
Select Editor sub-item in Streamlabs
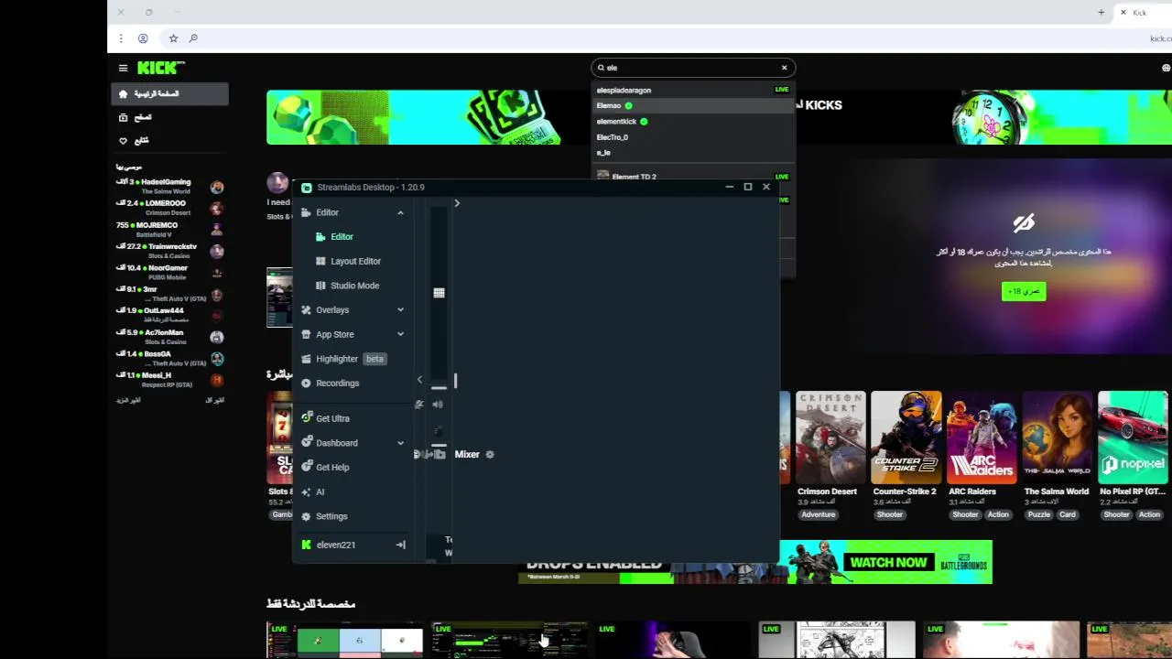coord(342,236)
